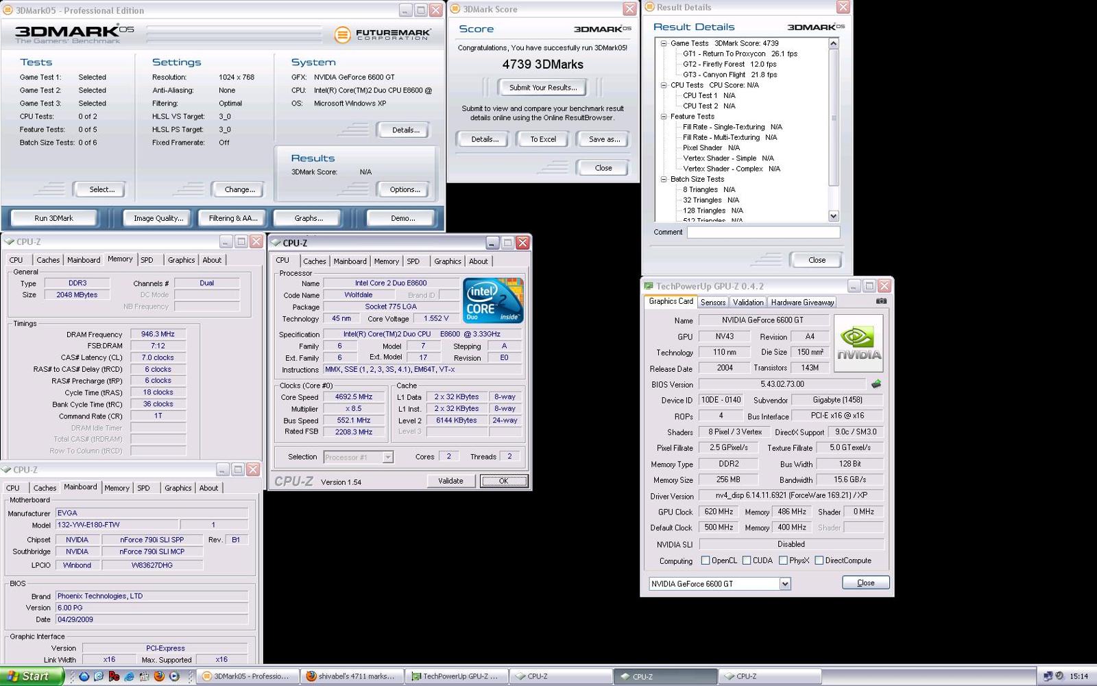The width and height of the screenshot is (1097, 686).
Task: Open Caches tab in CPU-Z processor window
Action: 315,261
